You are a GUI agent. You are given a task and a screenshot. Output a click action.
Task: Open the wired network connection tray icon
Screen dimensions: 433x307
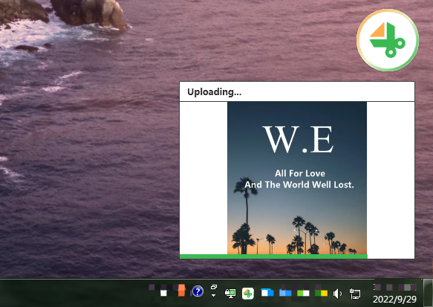tap(355, 294)
